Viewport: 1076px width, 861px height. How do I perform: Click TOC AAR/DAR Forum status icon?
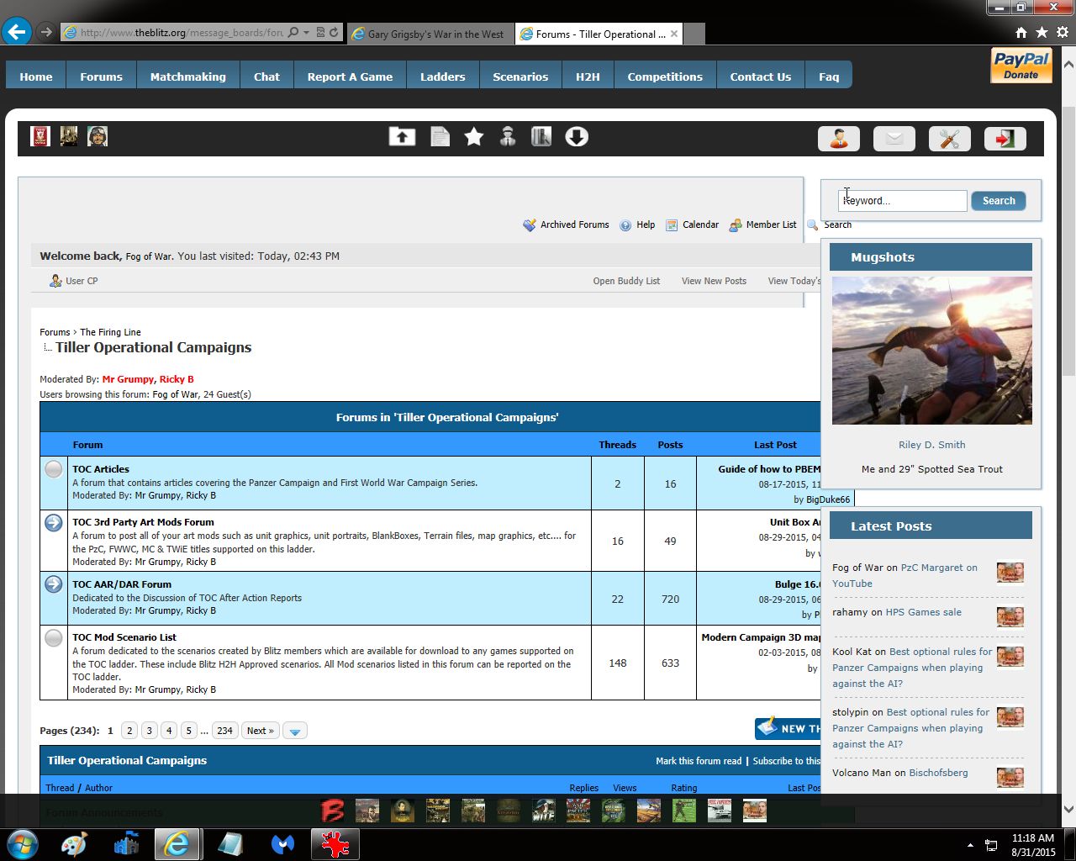click(x=54, y=584)
